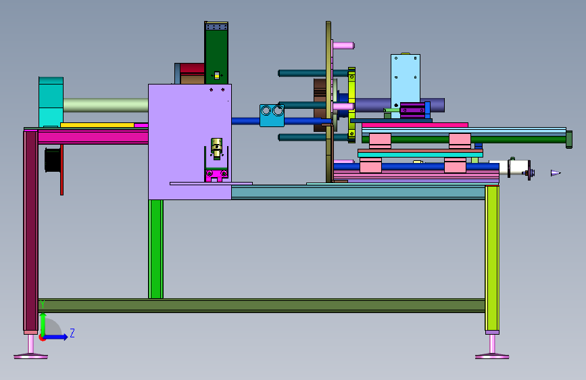Select the yellow-green right support leg
Screen dimensions: 586x380
[x=492, y=258]
